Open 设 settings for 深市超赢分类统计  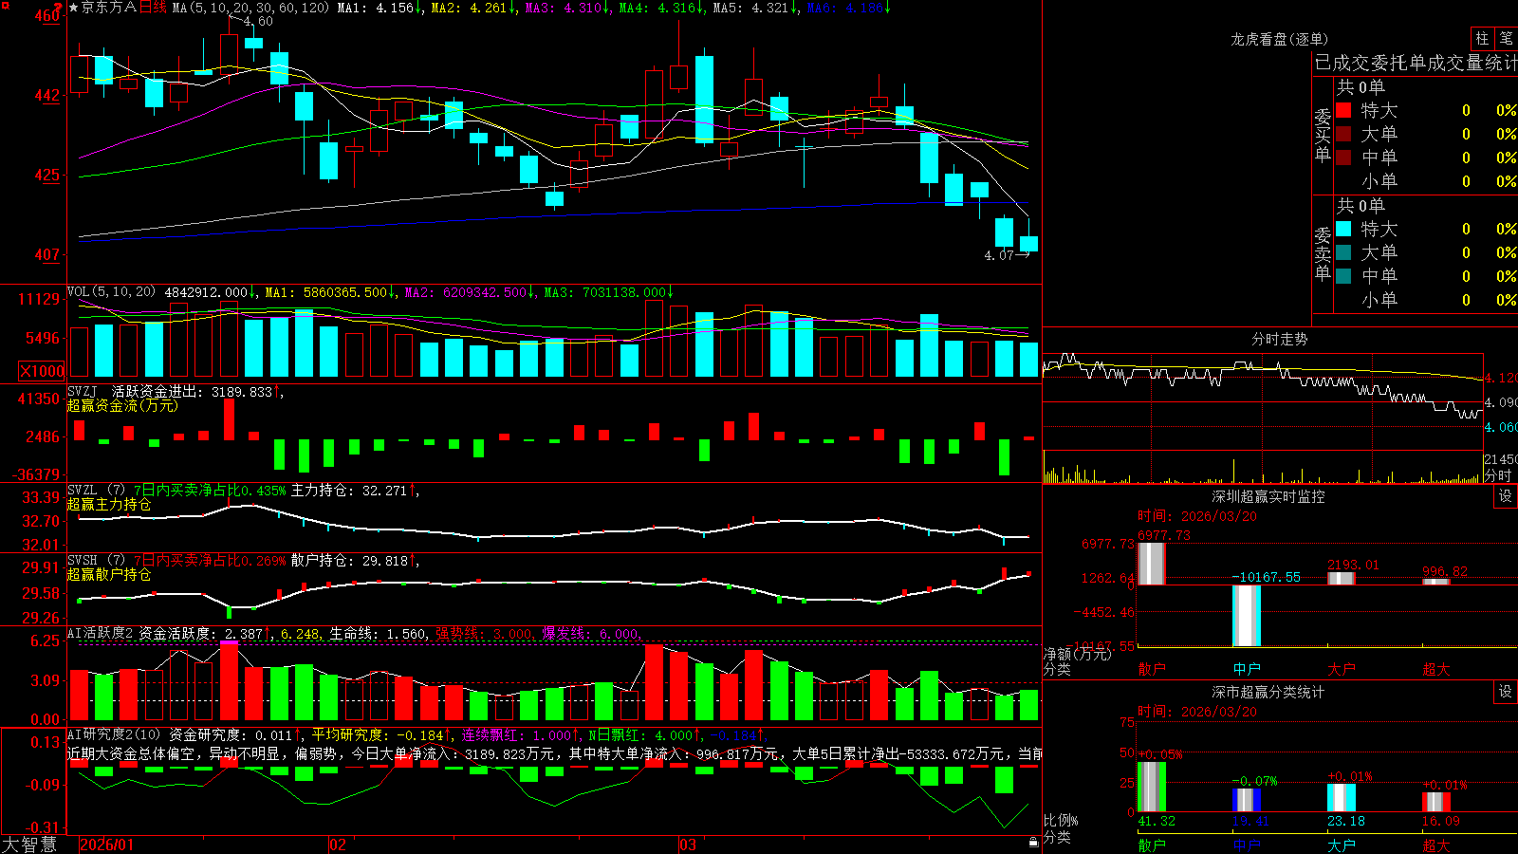click(1506, 692)
